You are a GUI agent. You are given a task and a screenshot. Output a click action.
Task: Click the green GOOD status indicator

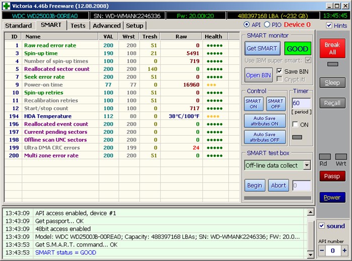pos(298,49)
